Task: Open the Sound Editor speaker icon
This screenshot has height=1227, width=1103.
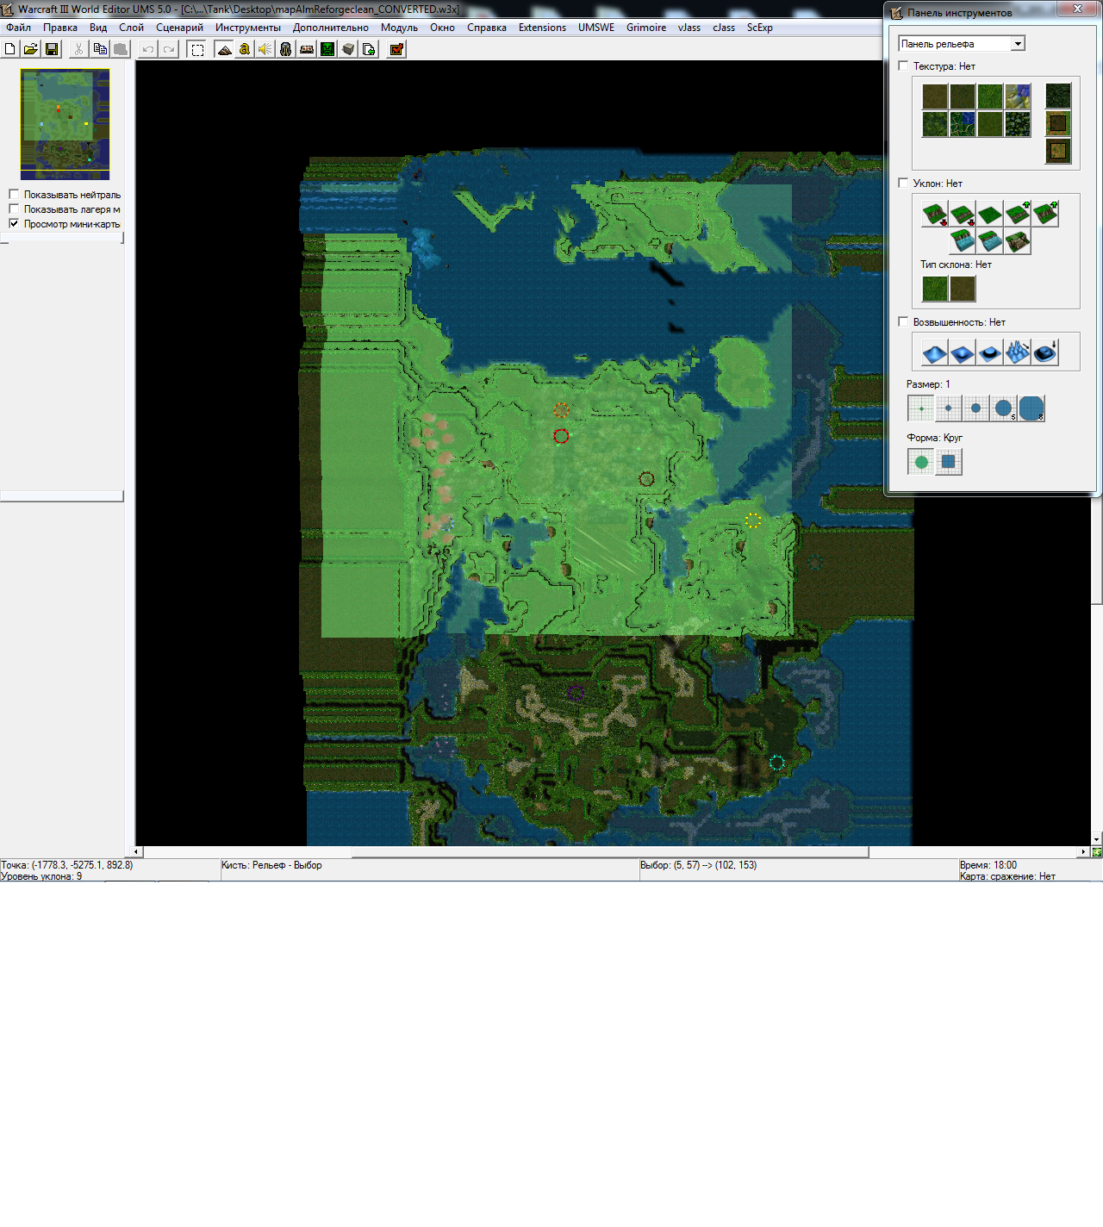Action: click(x=265, y=49)
